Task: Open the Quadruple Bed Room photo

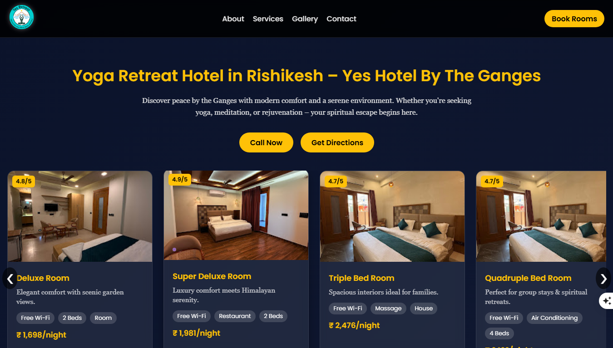Action: click(x=541, y=216)
